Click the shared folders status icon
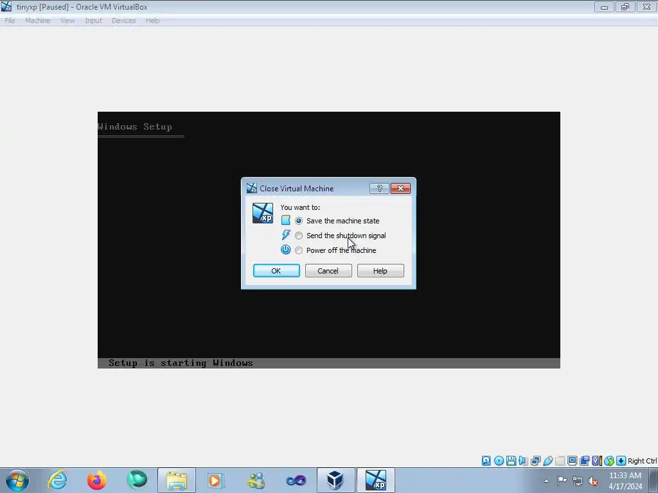 click(x=560, y=461)
